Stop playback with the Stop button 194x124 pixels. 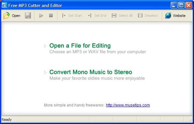(51, 16)
